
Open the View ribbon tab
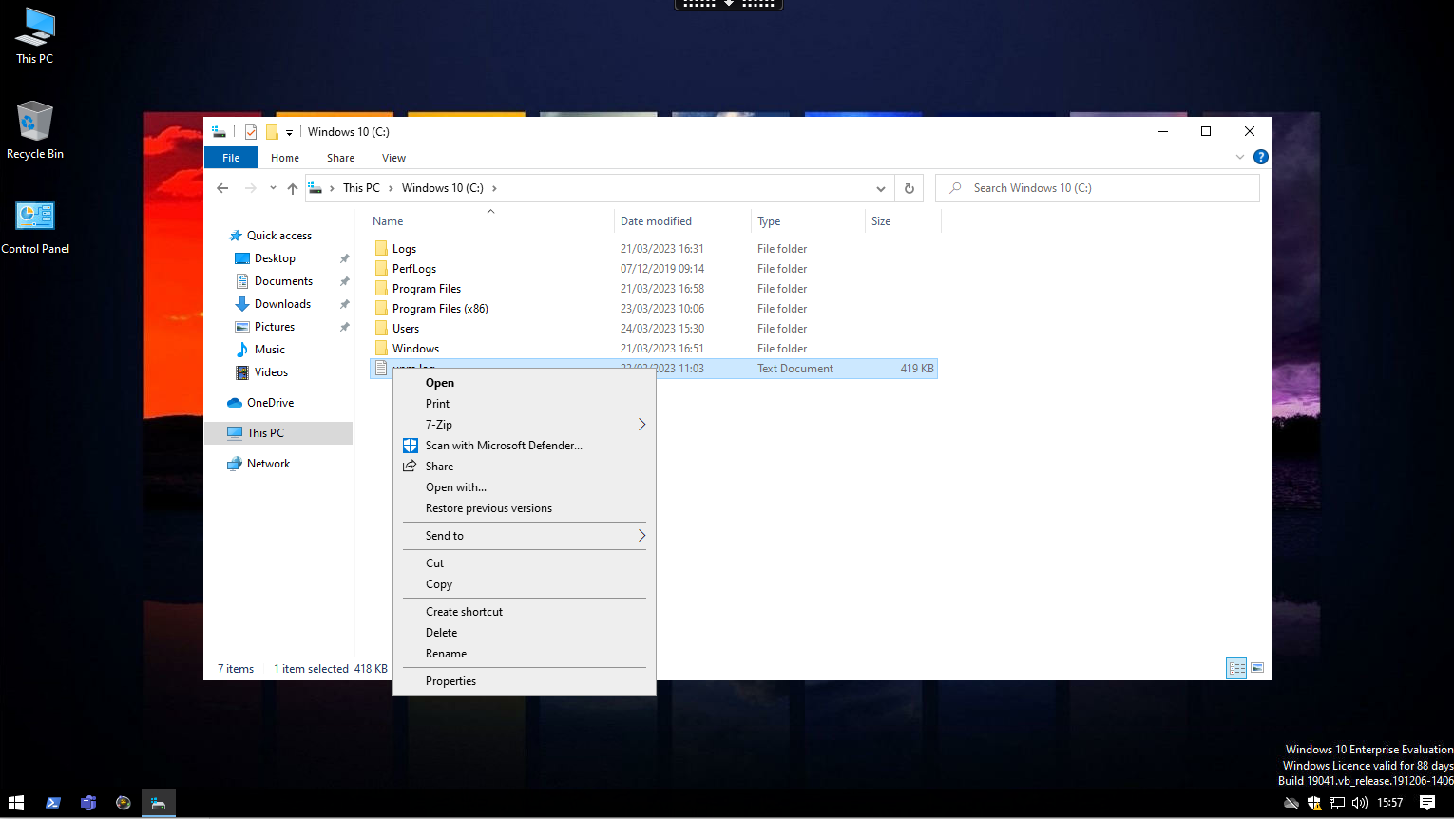tap(393, 158)
